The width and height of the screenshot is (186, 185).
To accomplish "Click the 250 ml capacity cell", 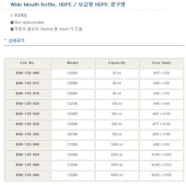I will click(x=117, y=114).
